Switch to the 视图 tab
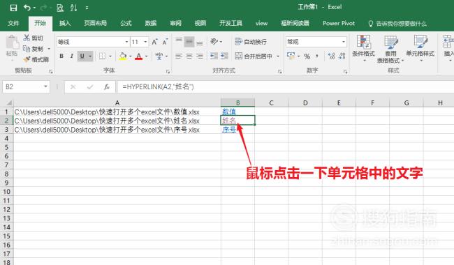454x265 pixels. coord(200,24)
